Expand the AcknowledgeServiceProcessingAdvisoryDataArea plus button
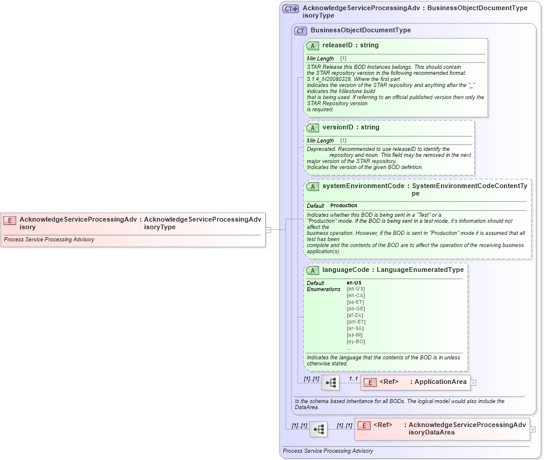Screen dimensions: 544x460 (533, 429)
